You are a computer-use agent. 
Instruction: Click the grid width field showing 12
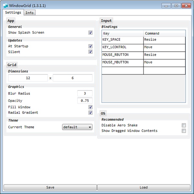[x=28, y=78]
